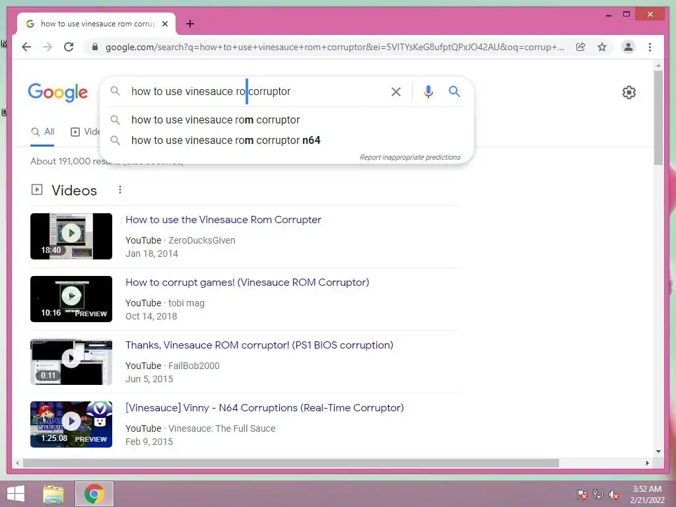The height and width of the screenshot is (507, 676).
Task: Open a new tab with plus button
Action: 190,24
